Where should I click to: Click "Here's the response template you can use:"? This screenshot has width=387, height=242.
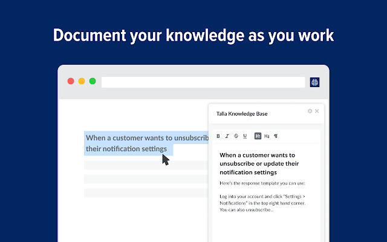[262, 183]
